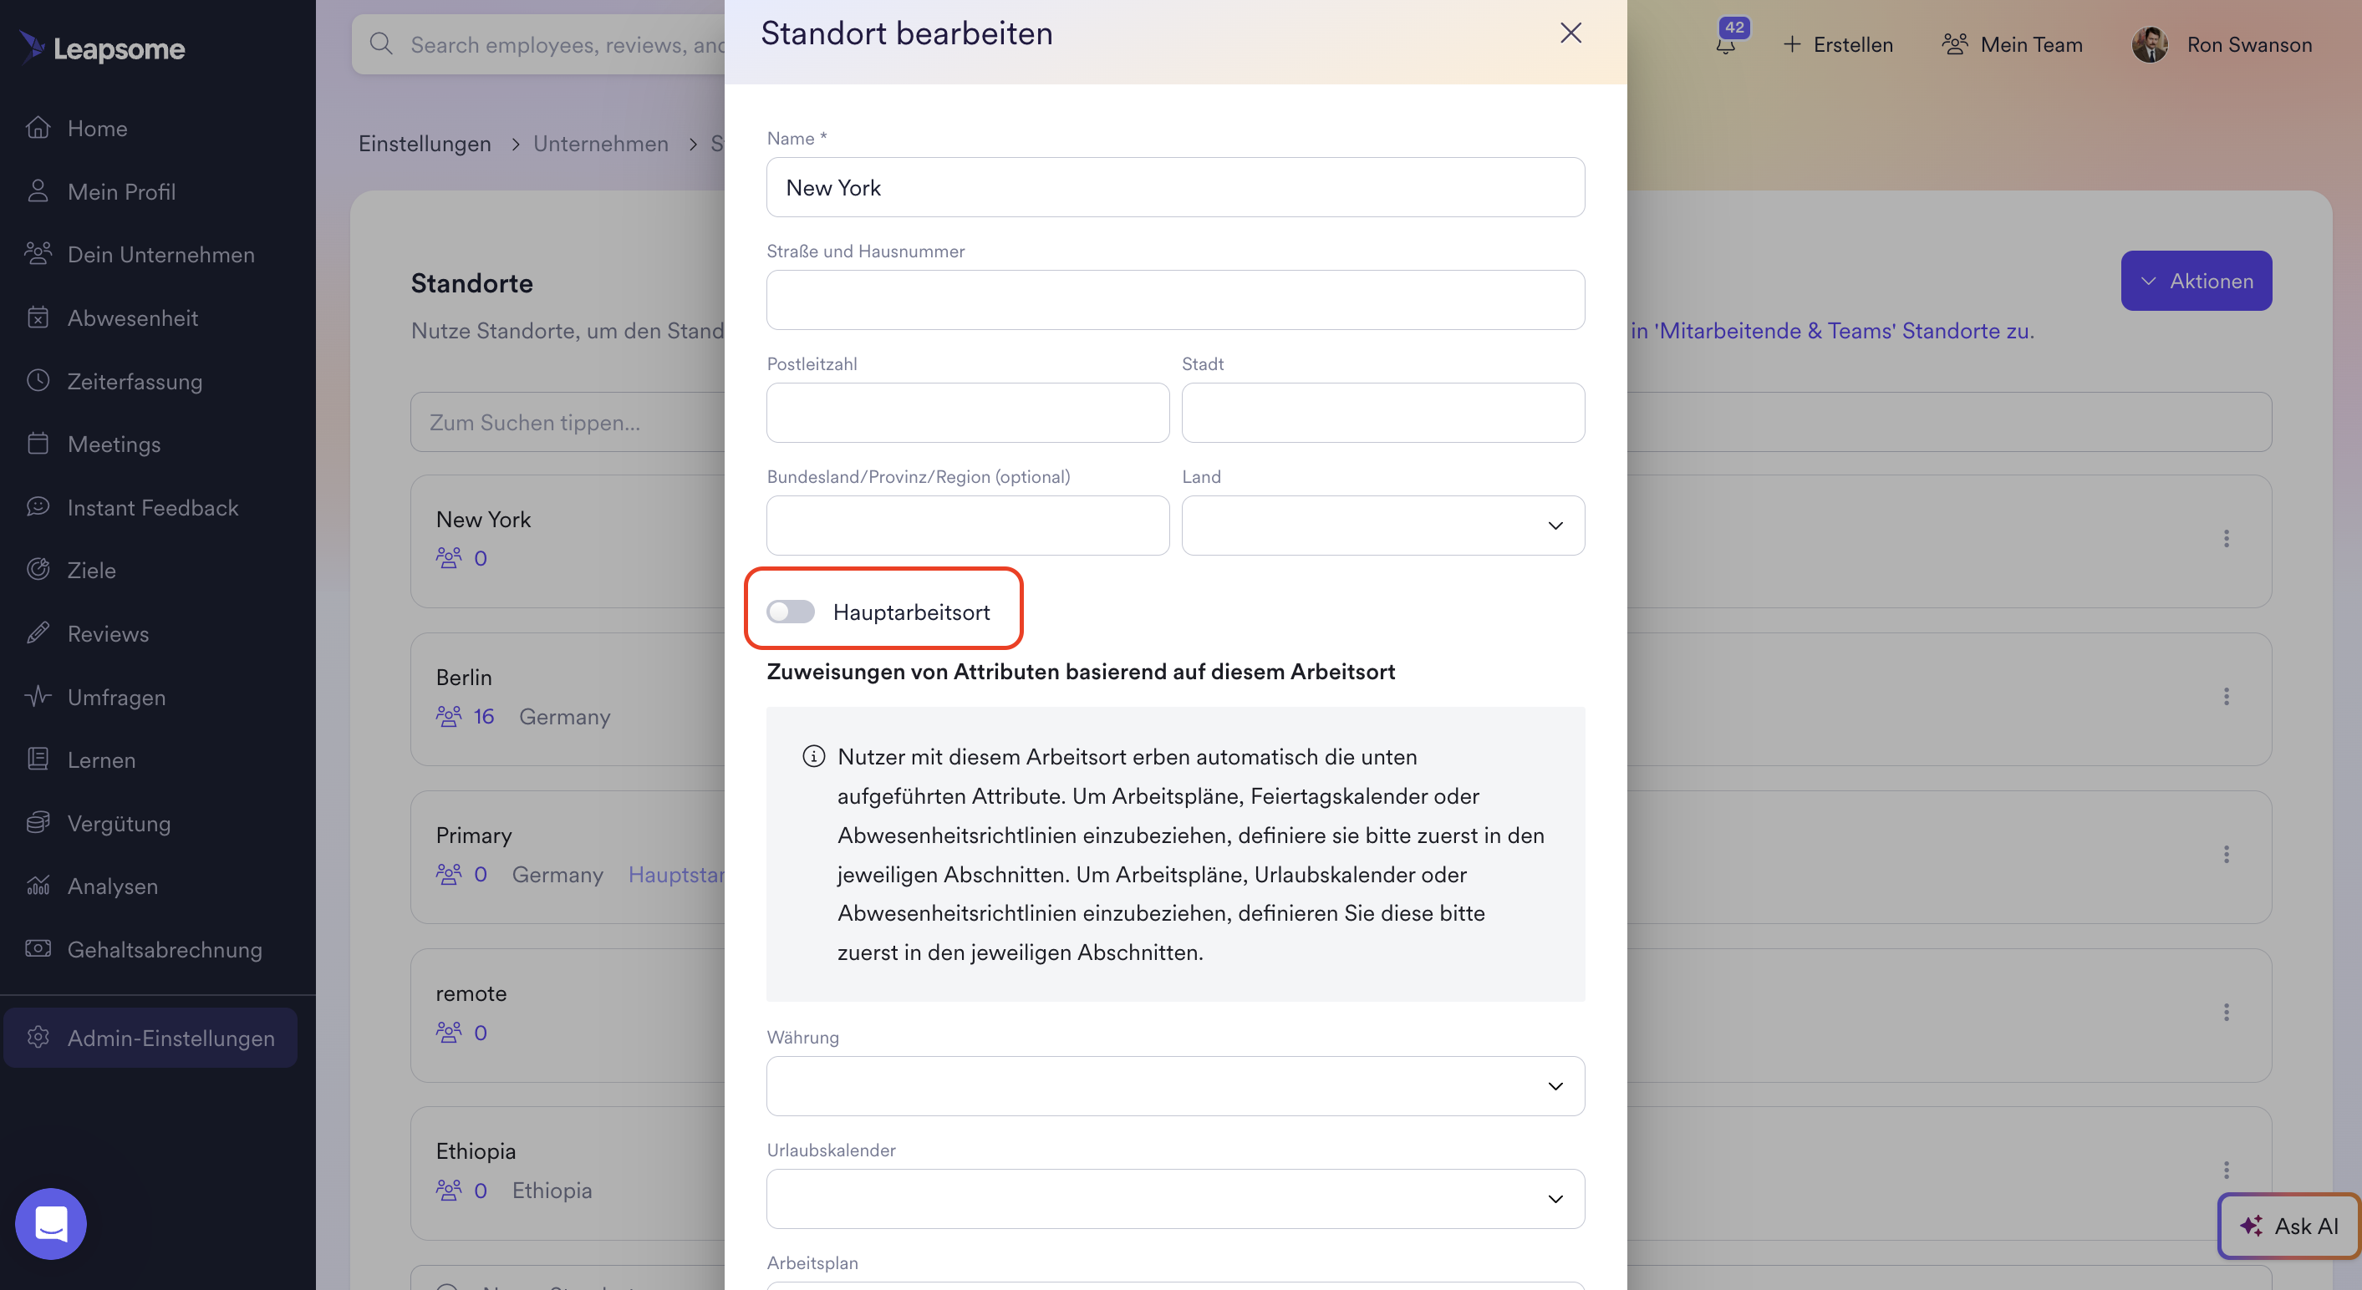Open the Urlaubskalender dropdown

coord(1175,1198)
